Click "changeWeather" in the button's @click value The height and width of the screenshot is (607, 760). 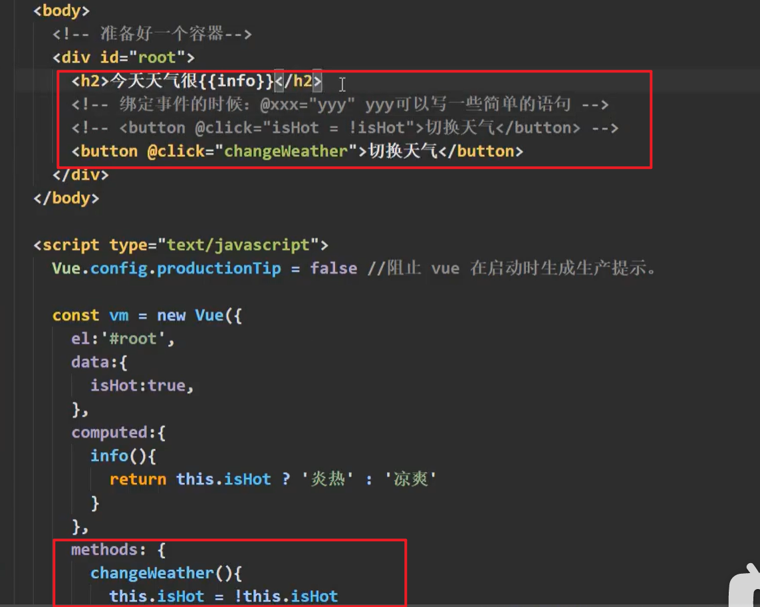[286, 152]
